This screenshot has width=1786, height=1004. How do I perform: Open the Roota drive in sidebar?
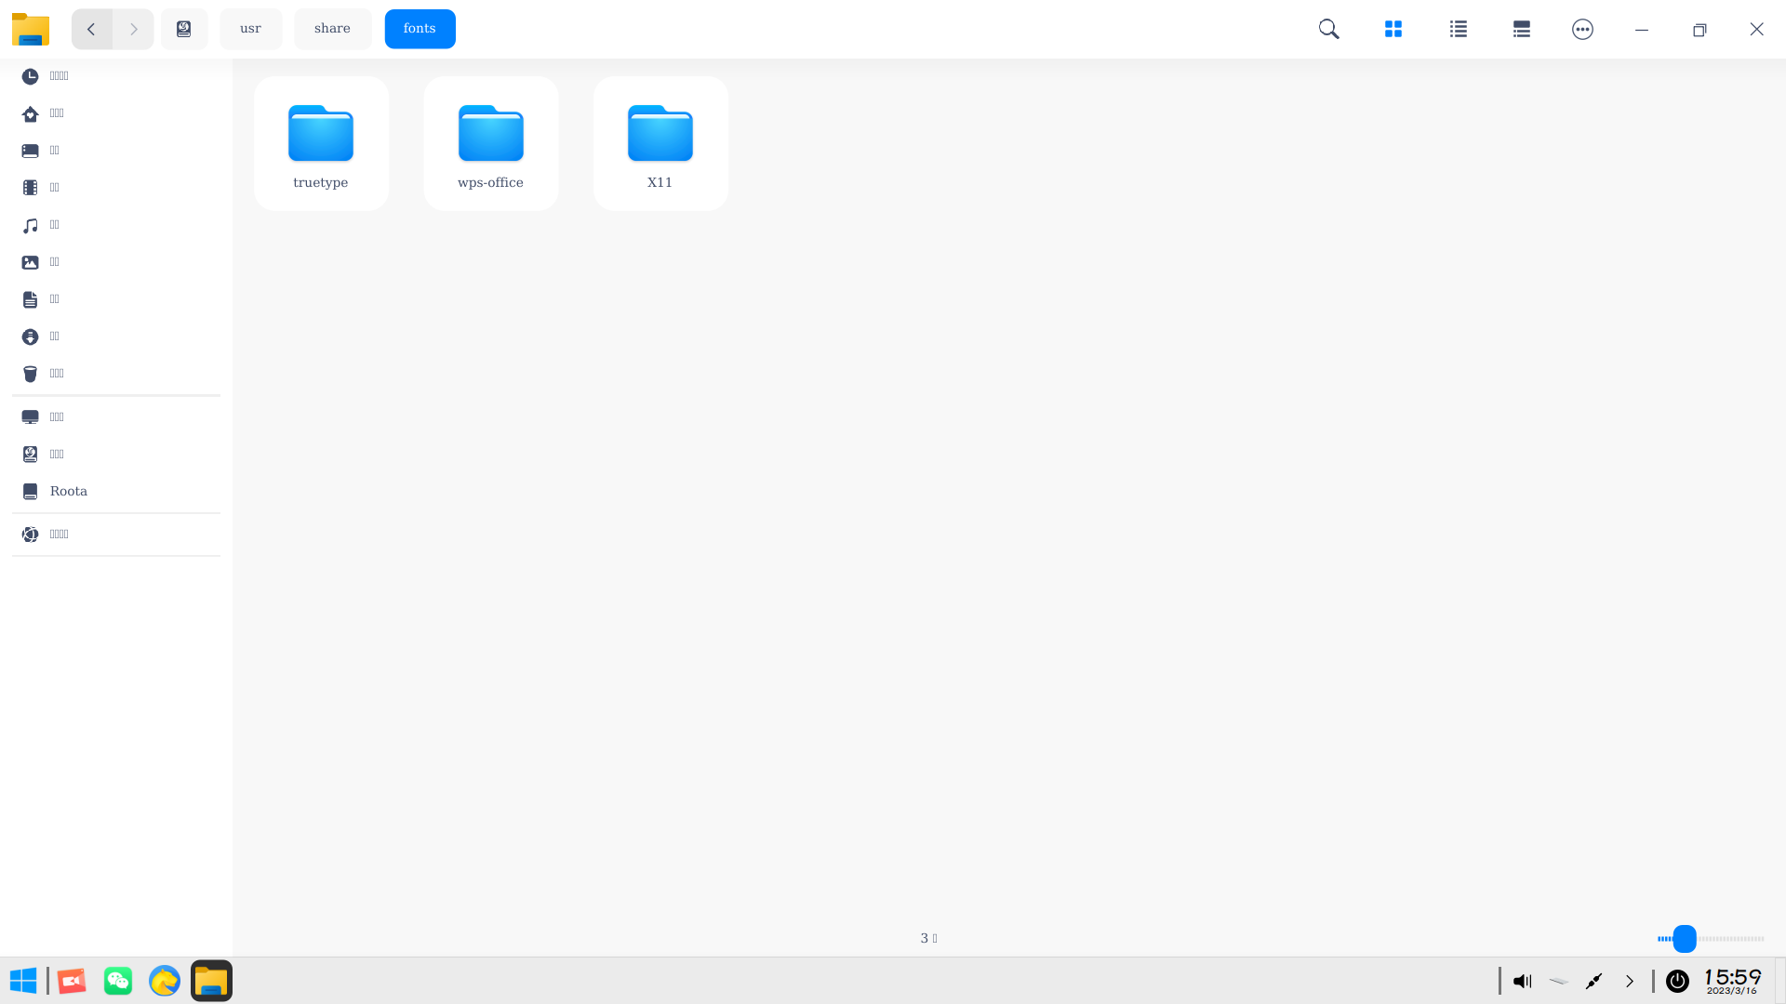(68, 491)
